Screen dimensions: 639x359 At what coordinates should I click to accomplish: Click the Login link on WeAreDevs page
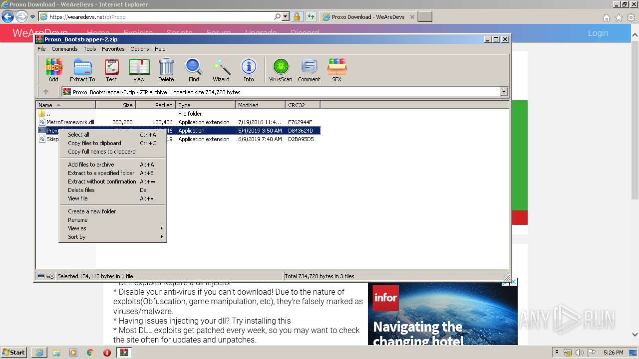pyautogui.click(x=598, y=33)
